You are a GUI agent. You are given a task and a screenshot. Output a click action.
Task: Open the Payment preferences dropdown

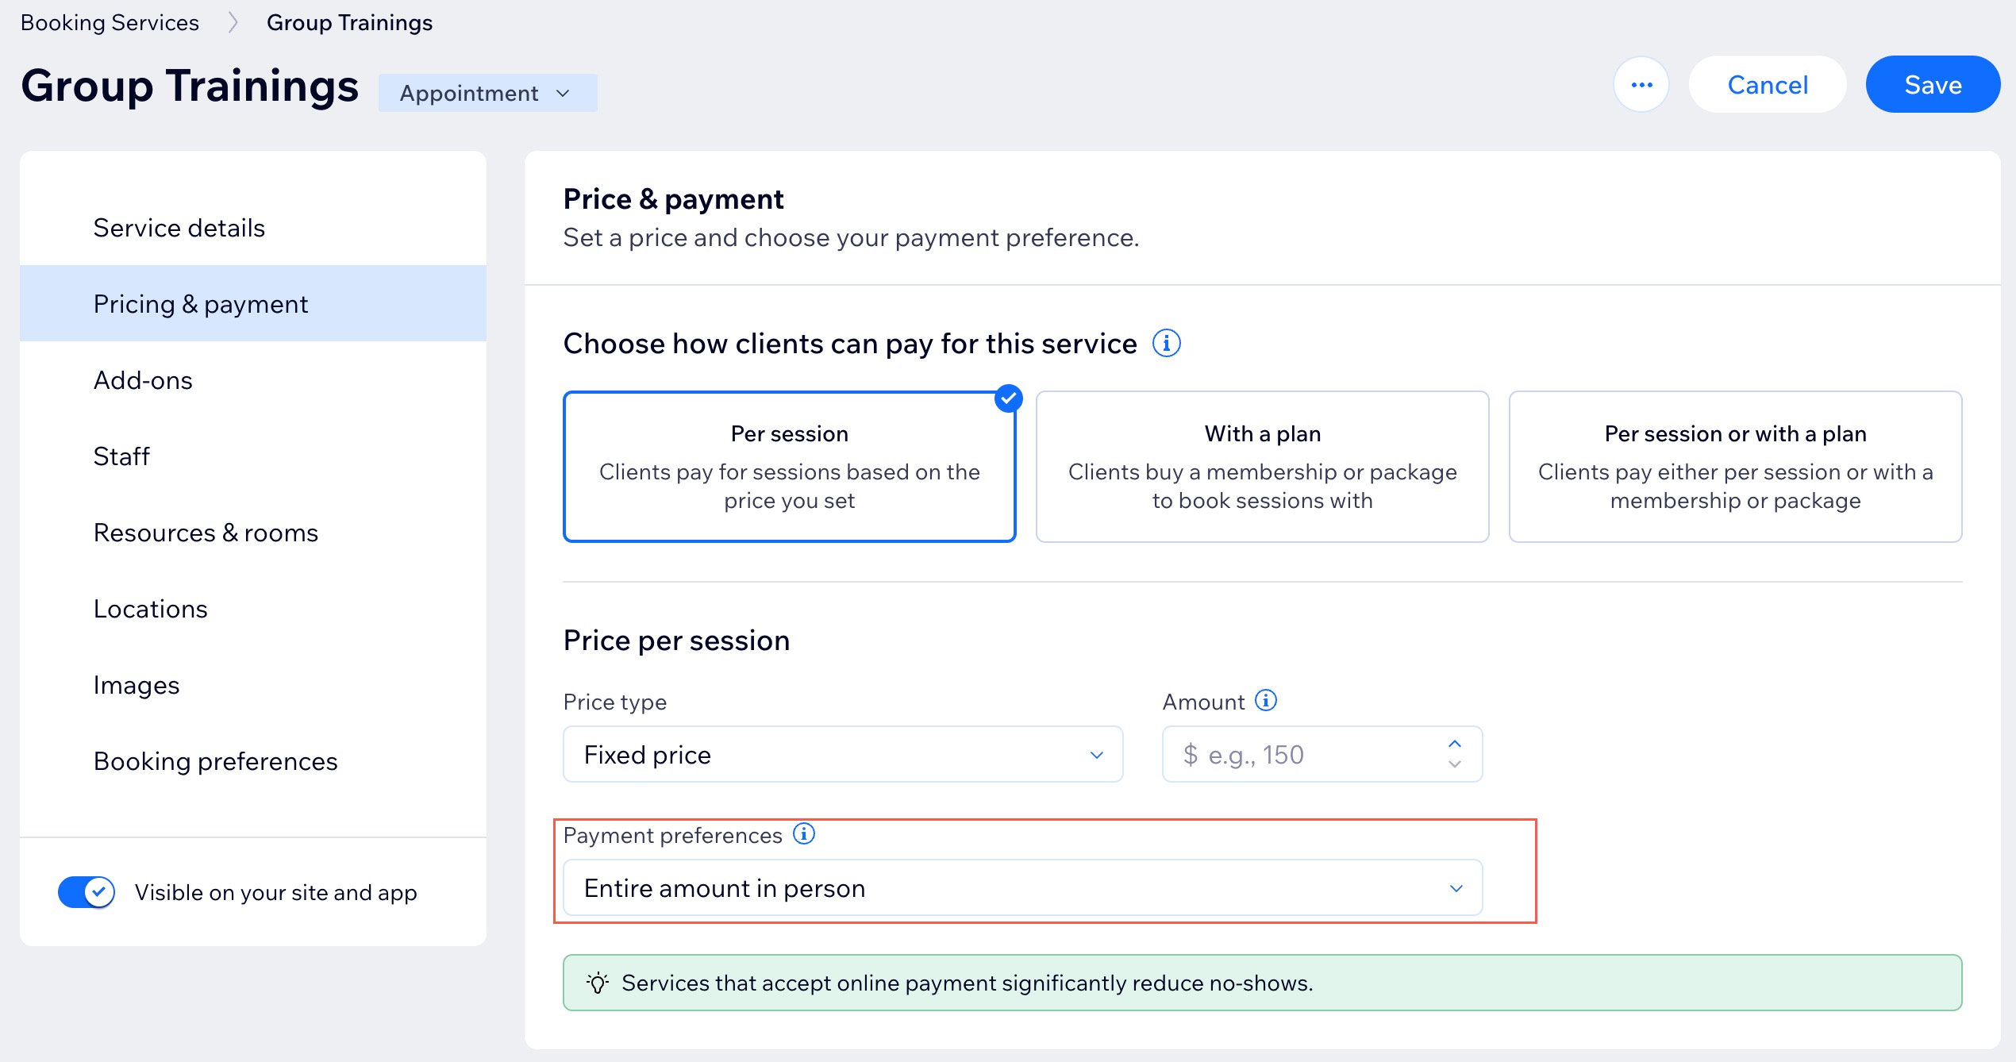(x=1022, y=888)
